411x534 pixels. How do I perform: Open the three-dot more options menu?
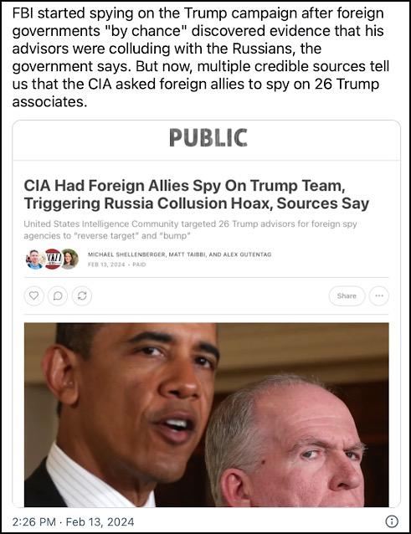(379, 295)
